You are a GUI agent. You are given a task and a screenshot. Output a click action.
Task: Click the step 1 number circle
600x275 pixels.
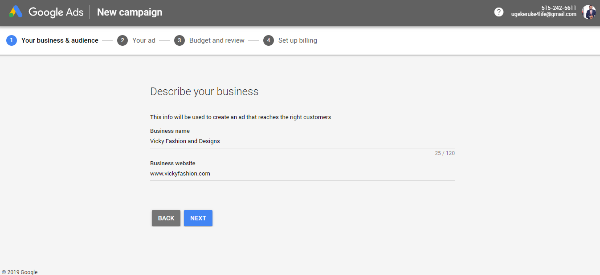coord(12,40)
